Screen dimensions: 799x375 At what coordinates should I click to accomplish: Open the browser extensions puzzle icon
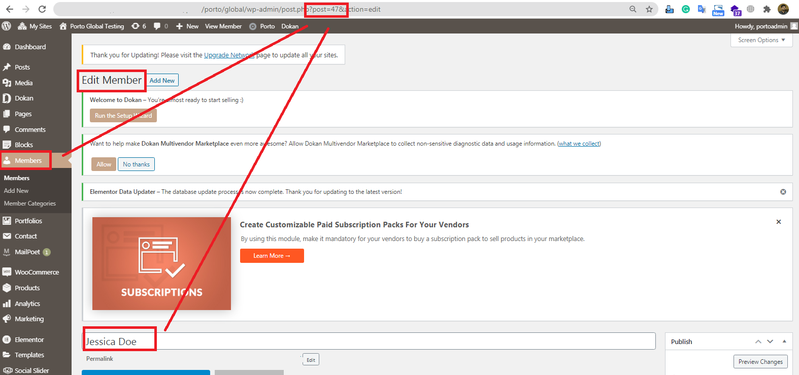[767, 9]
